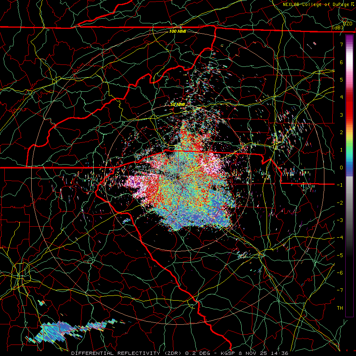Click the -5 value on the color scale
The width and height of the screenshot is (356, 356).
(x=340, y=256)
